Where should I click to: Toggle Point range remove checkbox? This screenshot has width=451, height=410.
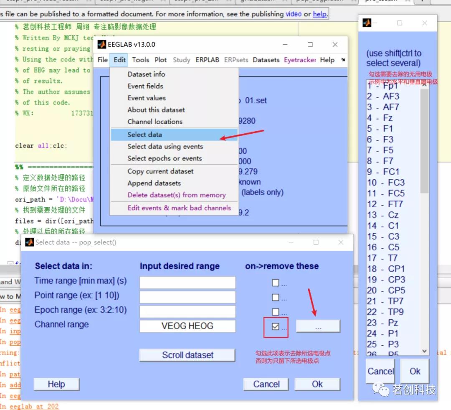click(x=275, y=297)
